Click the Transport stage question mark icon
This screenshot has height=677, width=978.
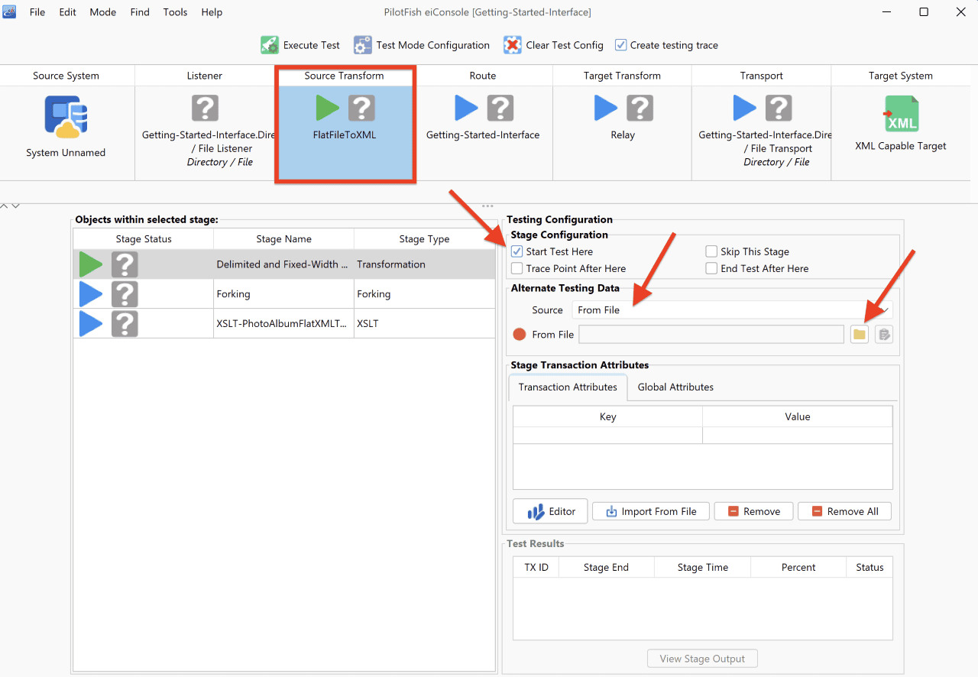click(779, 109)
